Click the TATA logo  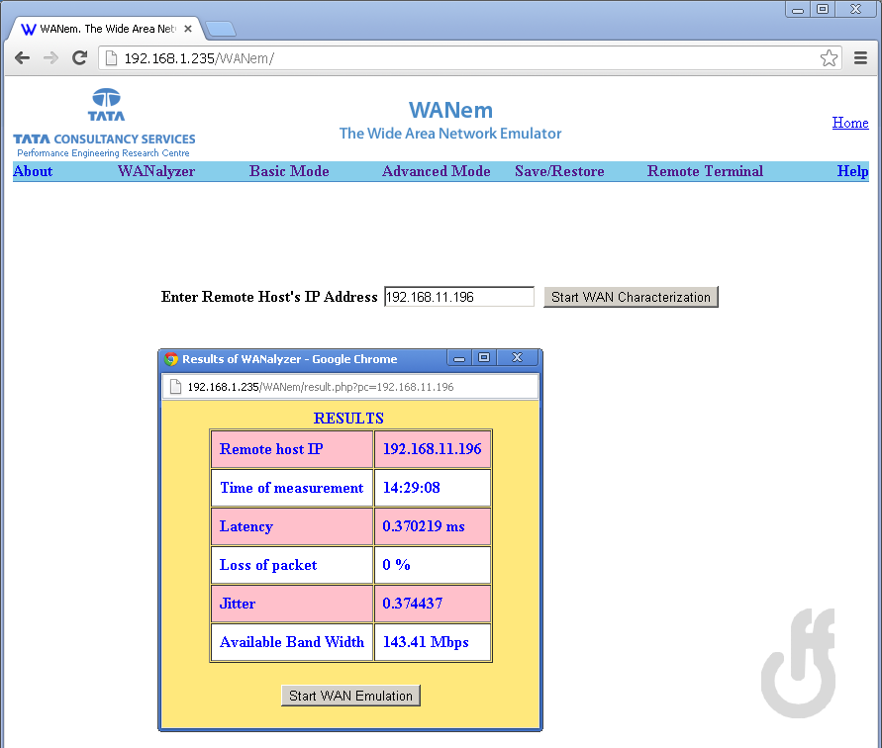(x=106, y=105)
